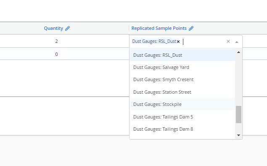
Task: Focus the sample points search input field
Action: click(x=203, y=42)
